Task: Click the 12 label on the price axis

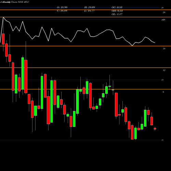Action: (164, 70)
